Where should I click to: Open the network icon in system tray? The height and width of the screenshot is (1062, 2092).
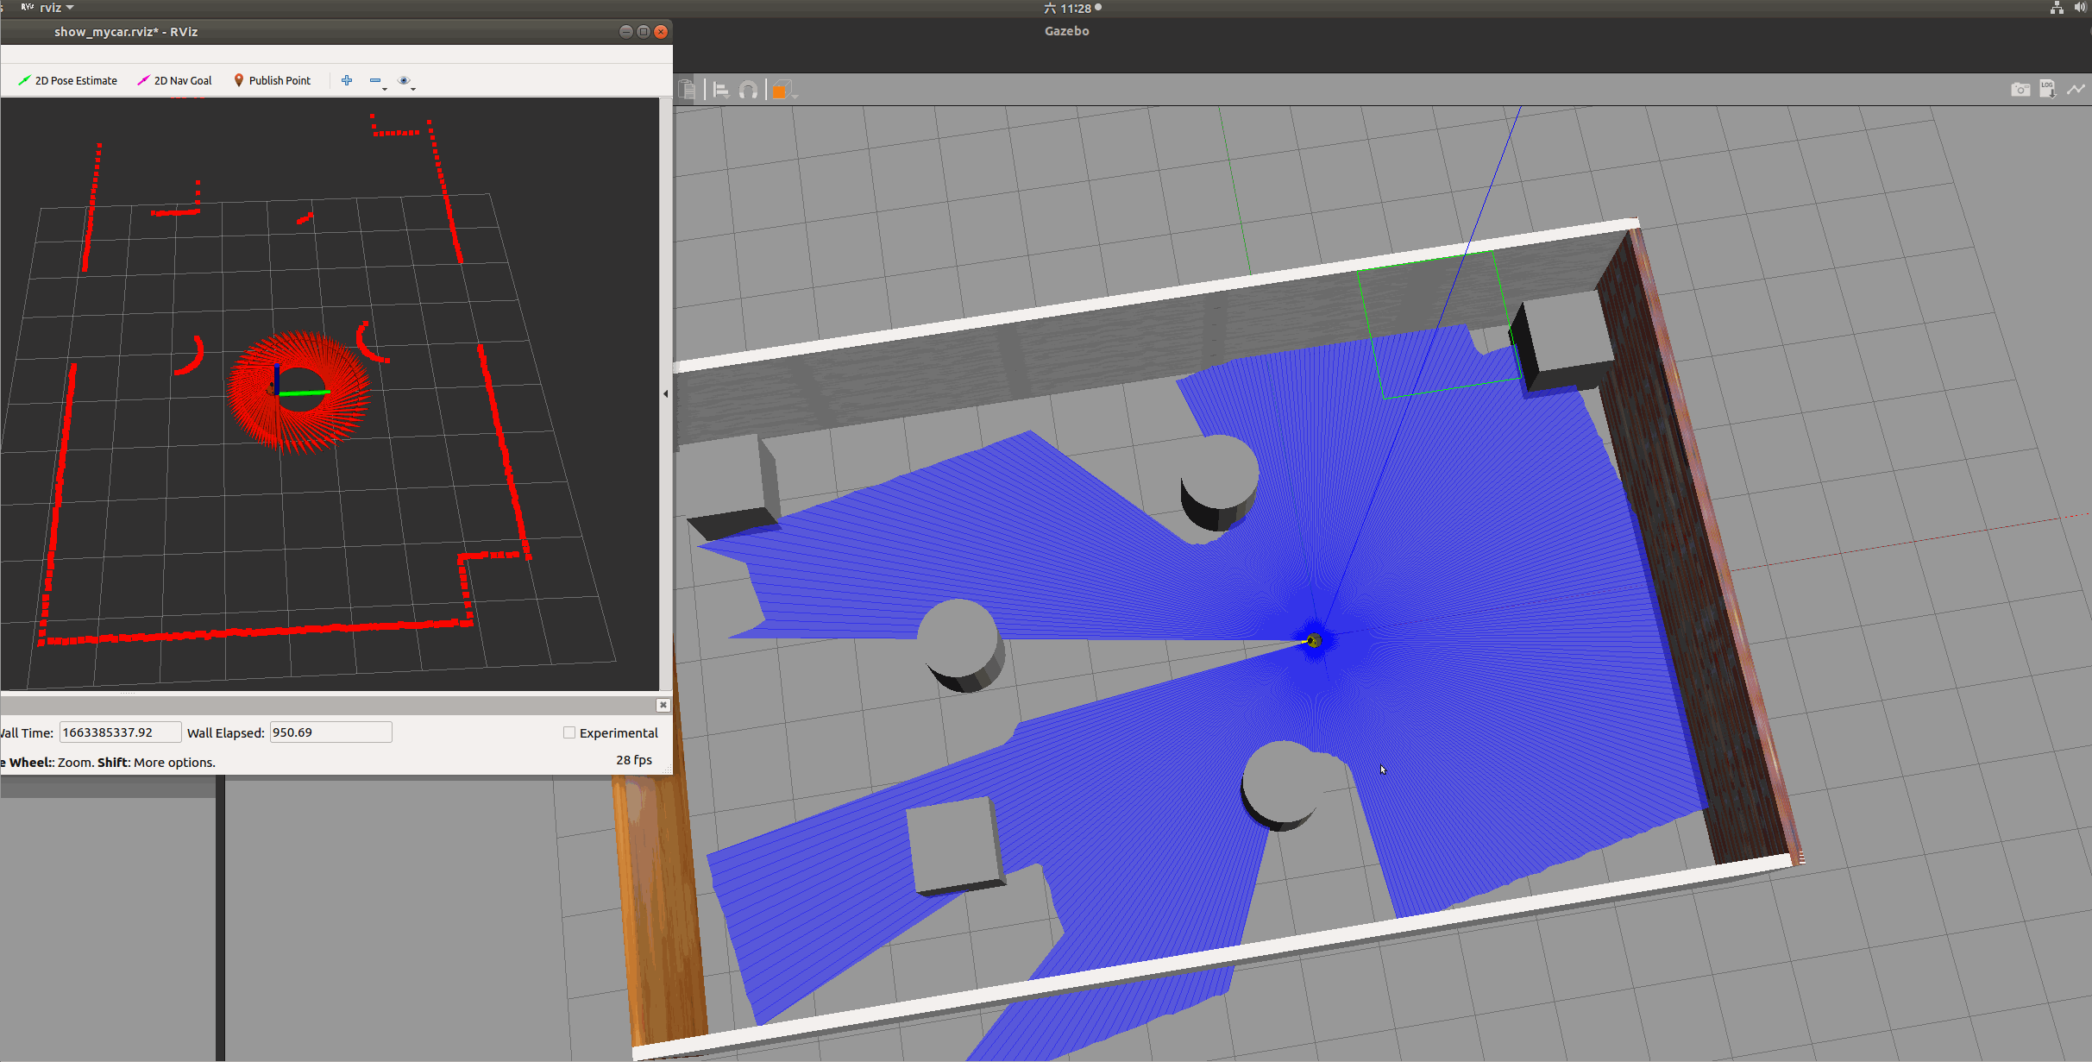point(2057,8)
